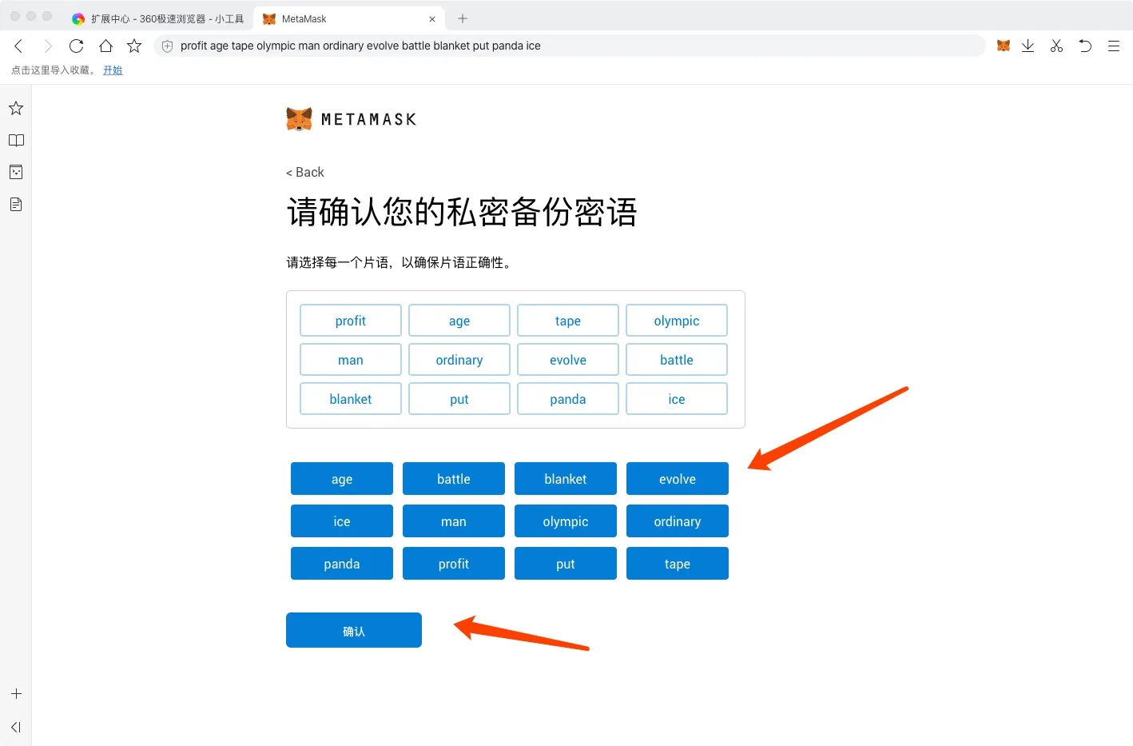Click the home icon in the toolbar

(x=105, y=46)
